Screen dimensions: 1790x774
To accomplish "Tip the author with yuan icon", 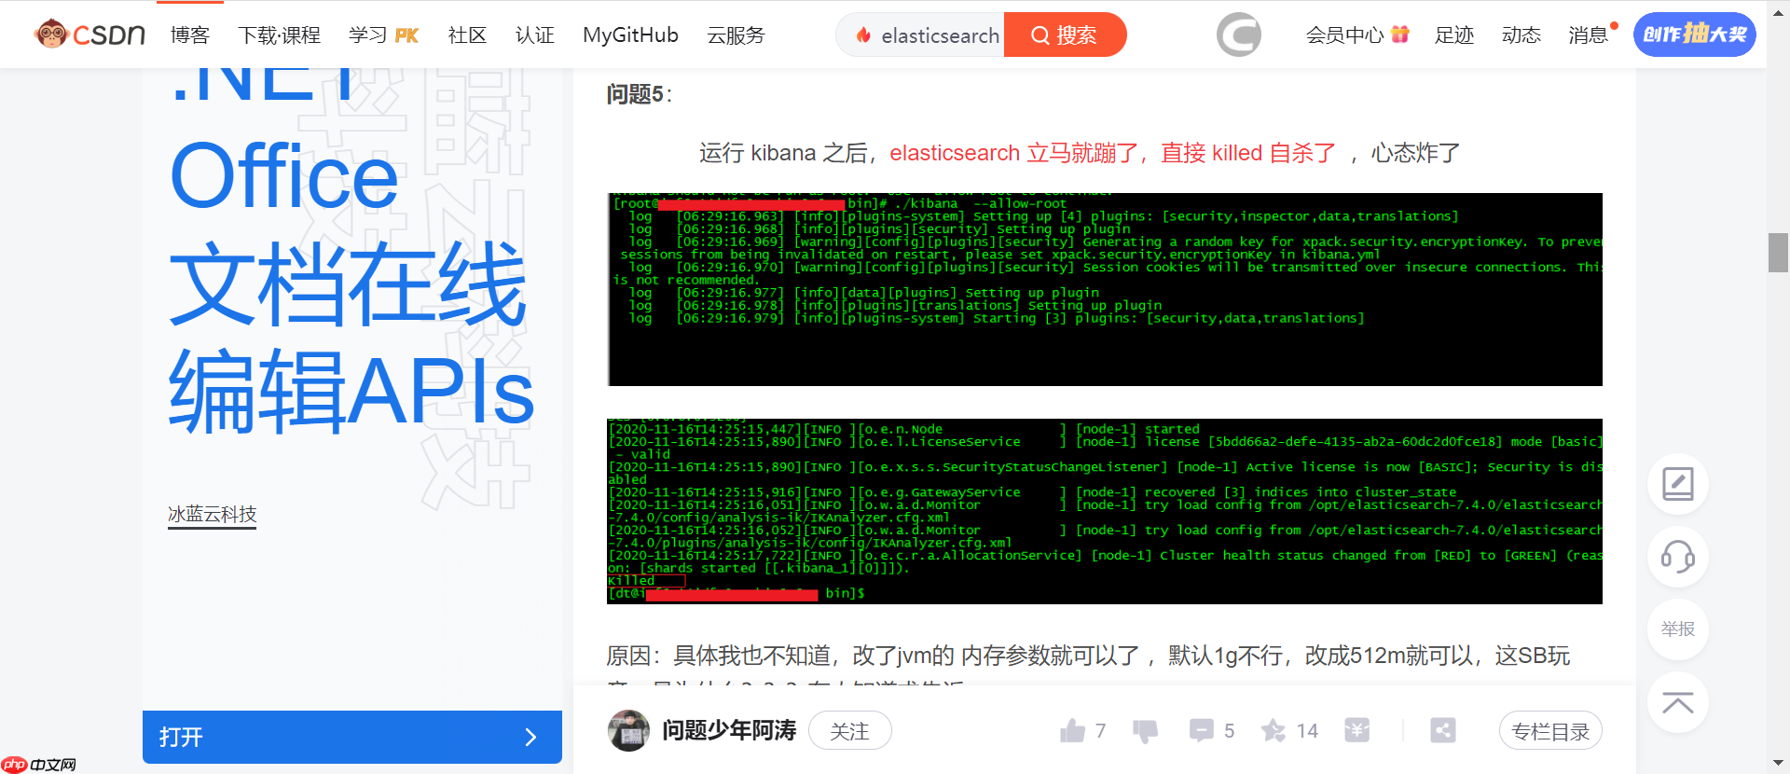I will tap(1357, 731).
